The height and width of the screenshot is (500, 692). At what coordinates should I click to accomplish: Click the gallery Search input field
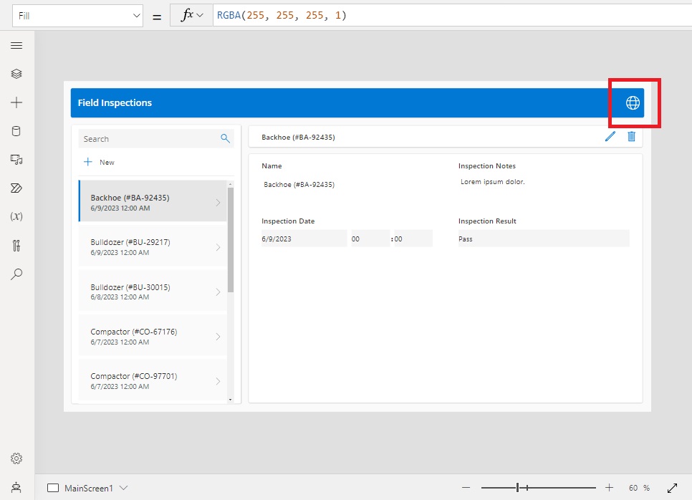(155, 138)
